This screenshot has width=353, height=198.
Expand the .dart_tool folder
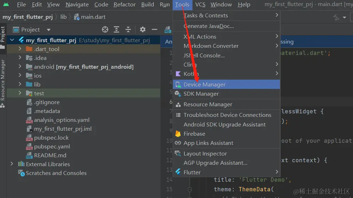(x=20, y=49)
